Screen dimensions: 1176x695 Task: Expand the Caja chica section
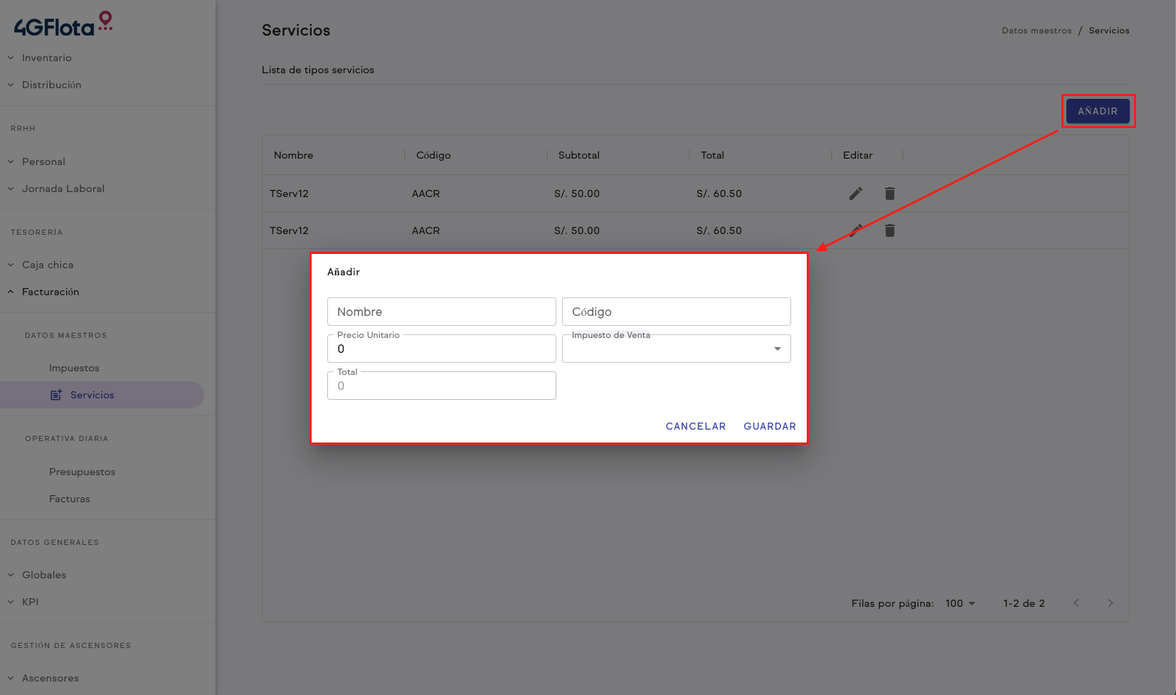point(47,265)
